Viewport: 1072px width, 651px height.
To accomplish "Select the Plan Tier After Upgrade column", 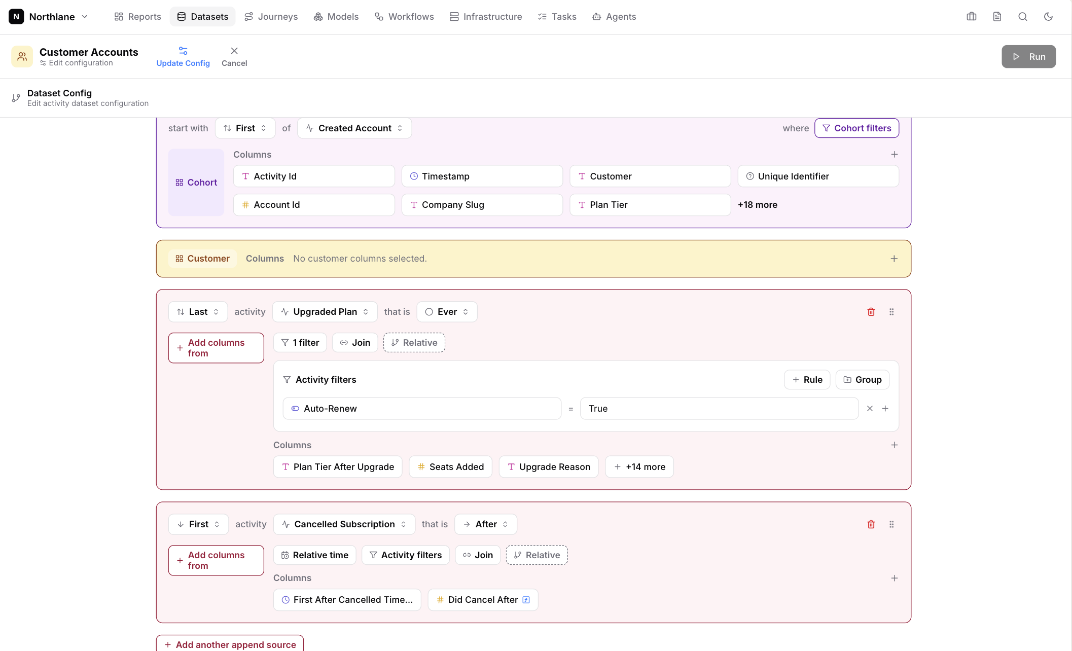I will (x=337, y=467).
